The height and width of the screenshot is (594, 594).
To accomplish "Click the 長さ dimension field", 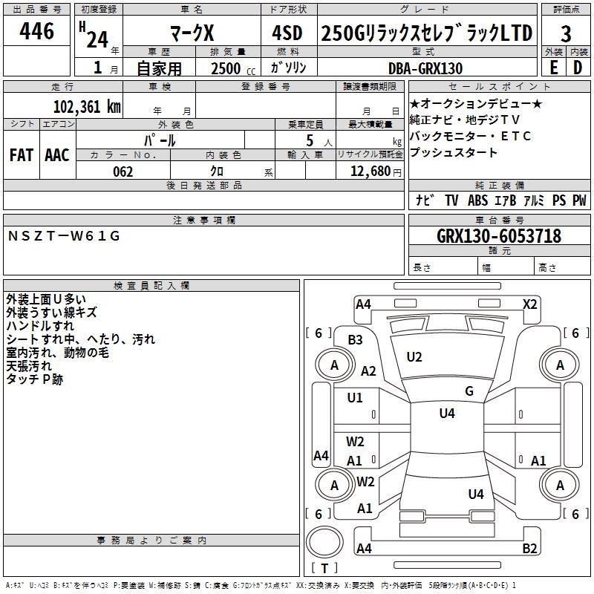I will pyautogui.click(x=443, y=267).
